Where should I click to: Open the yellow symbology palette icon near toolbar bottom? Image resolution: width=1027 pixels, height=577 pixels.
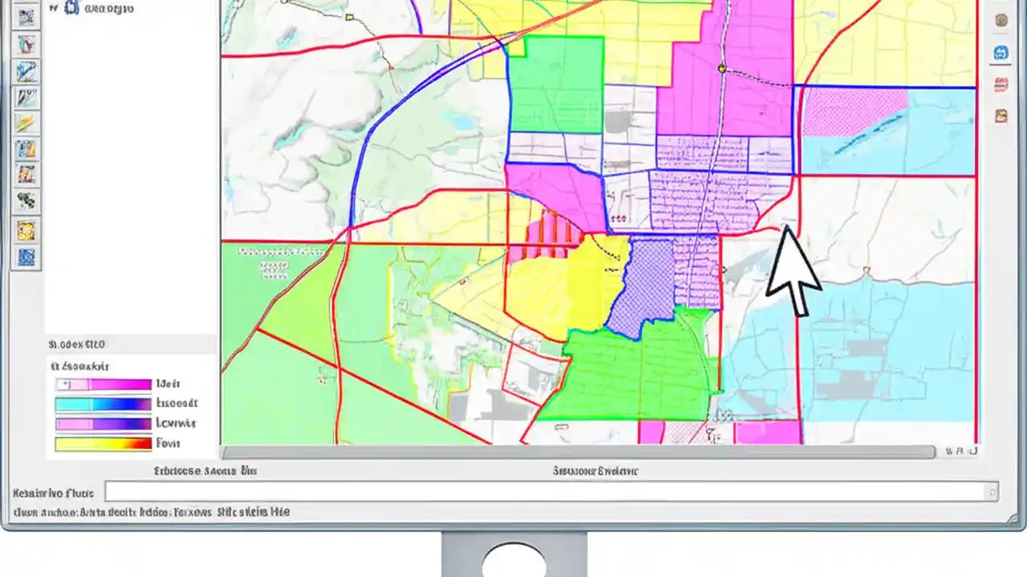[x=26, y=232]
